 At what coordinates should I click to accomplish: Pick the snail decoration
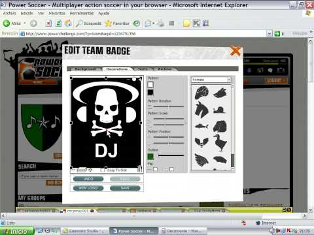(x=219, y=110)
